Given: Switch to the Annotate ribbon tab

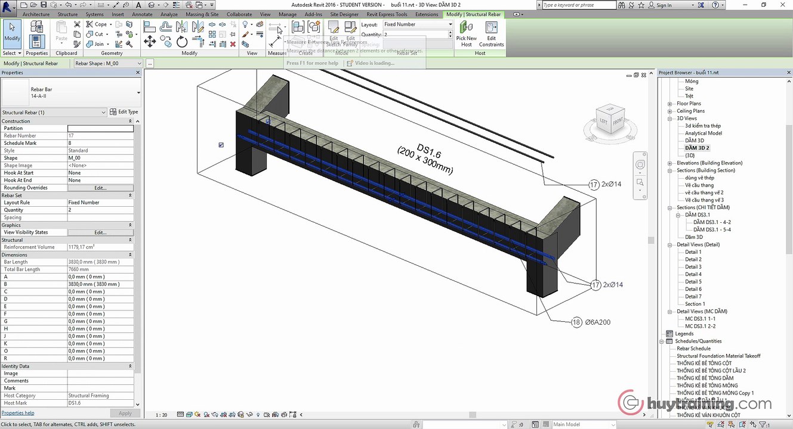Looking at the screenshot, I should 142,14.
